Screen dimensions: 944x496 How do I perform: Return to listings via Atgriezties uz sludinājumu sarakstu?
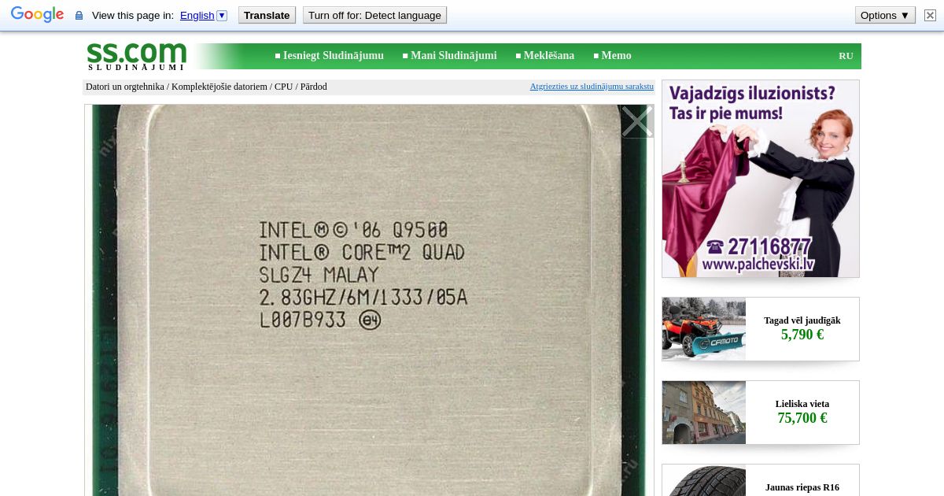point(592,87)
